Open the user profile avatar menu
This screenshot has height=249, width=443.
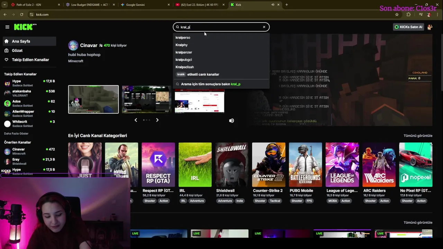(x=430, y=27)
